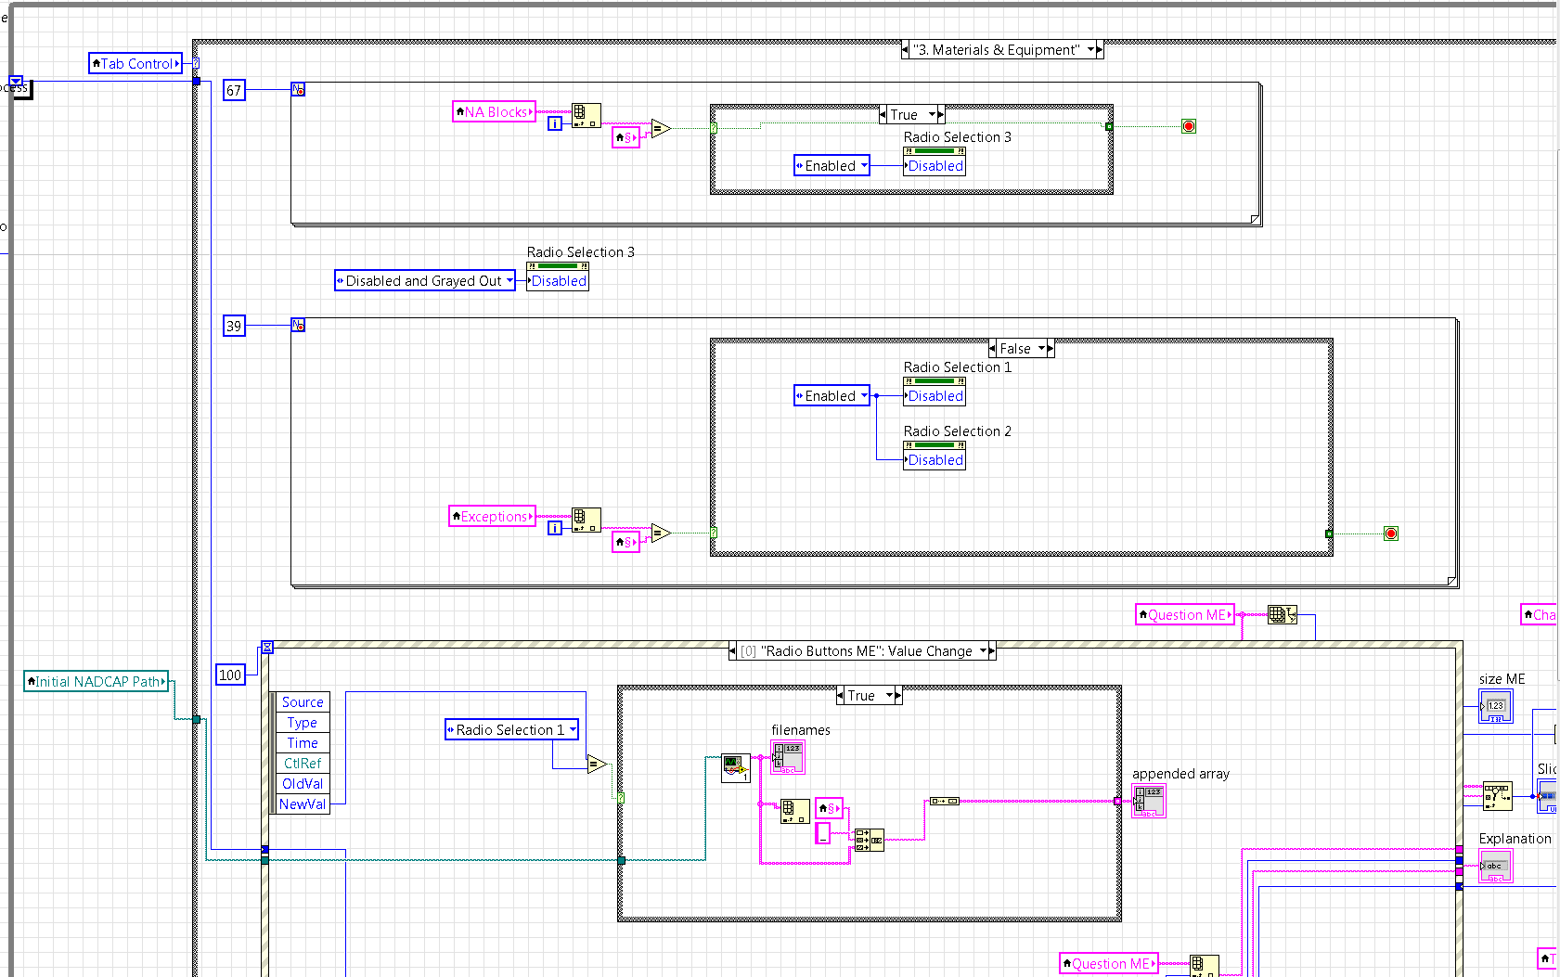Screen dimensions: 1560x977
Task: Select the Tab Control local variable
Action: 135,63
